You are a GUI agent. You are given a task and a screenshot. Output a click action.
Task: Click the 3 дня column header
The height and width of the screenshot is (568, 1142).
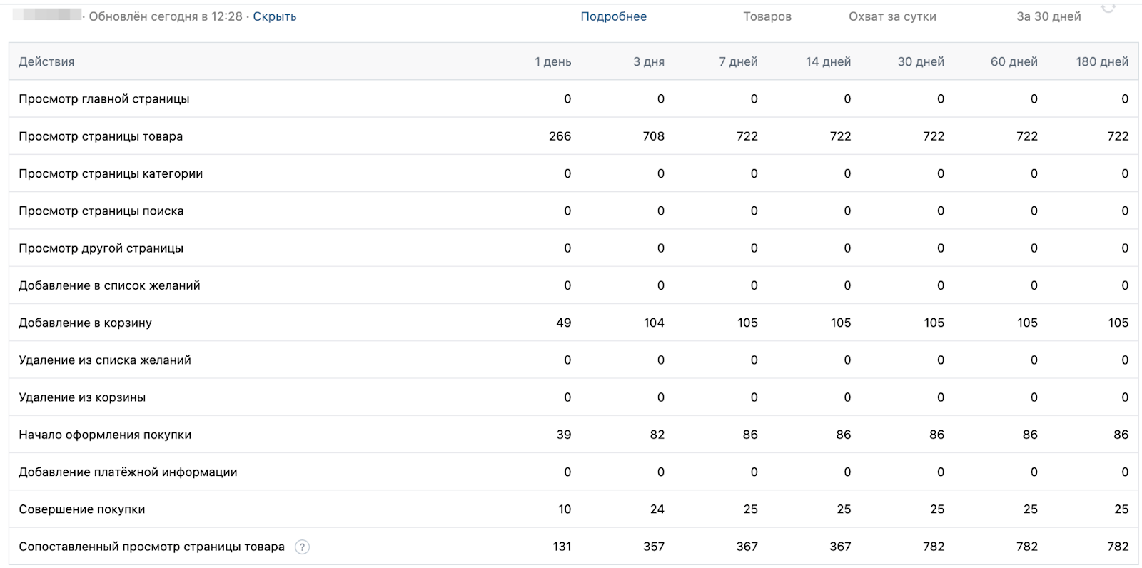click(648, 61)
